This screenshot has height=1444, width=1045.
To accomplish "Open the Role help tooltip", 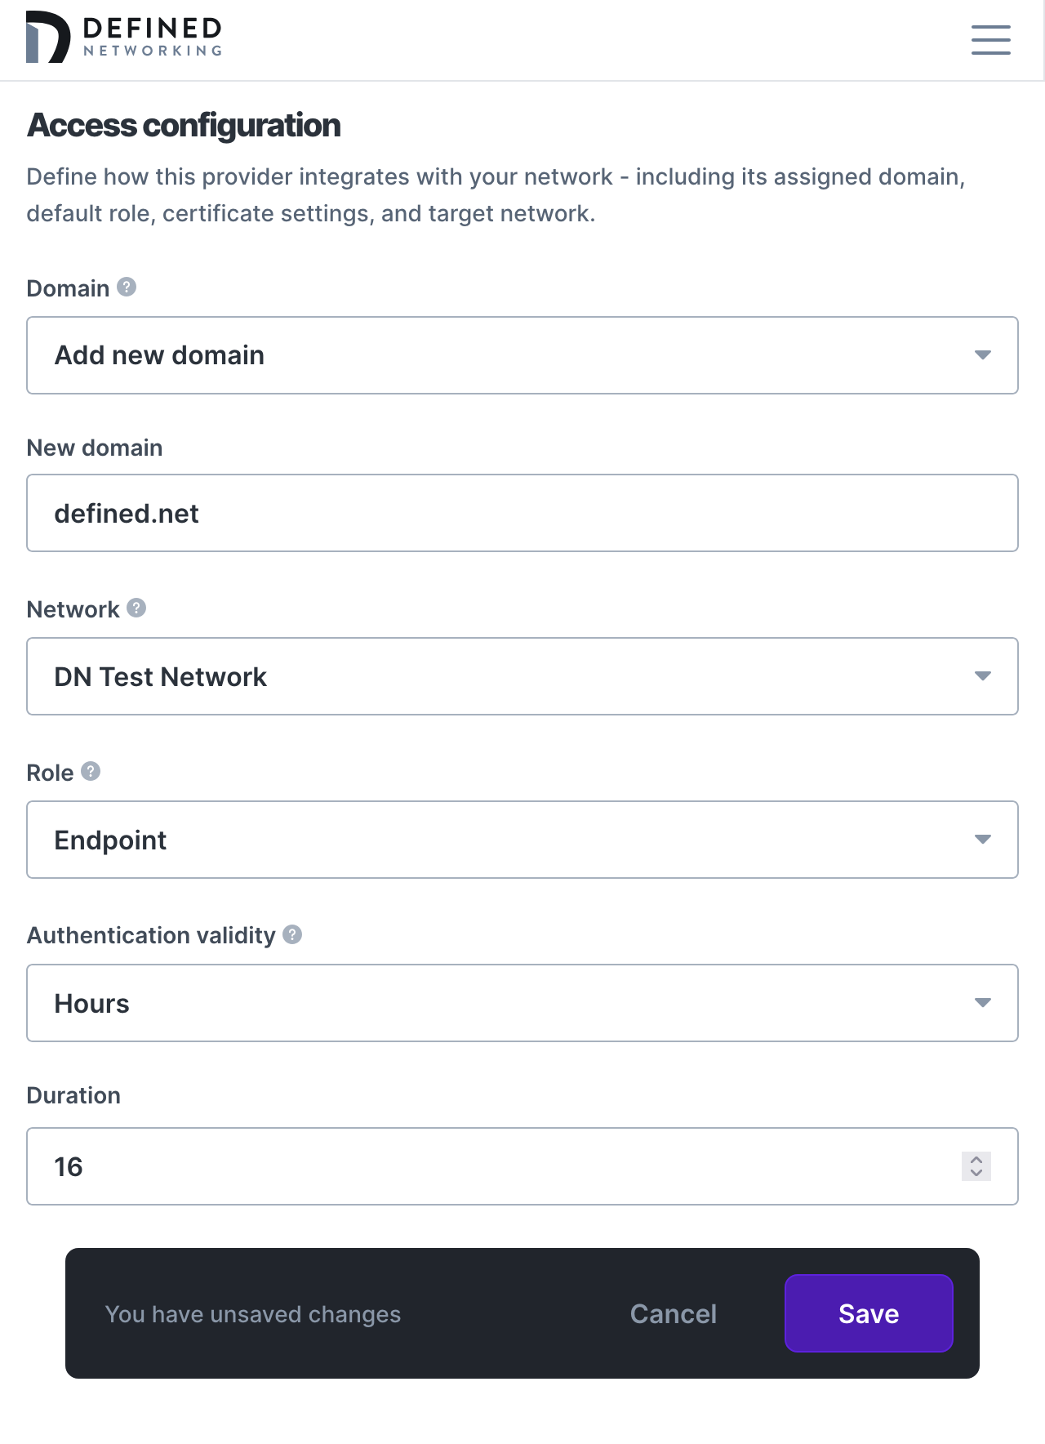I will tap(90, 770).
